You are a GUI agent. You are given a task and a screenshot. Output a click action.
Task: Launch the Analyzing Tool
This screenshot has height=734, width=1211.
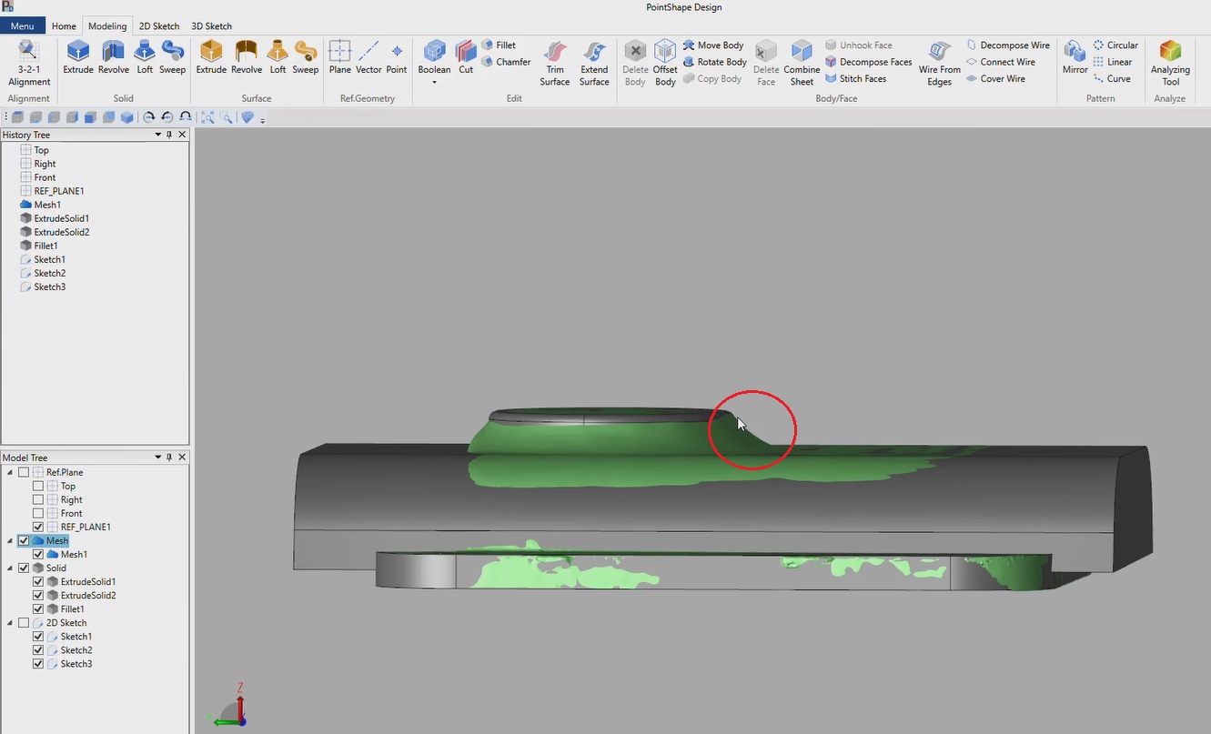1170,63
